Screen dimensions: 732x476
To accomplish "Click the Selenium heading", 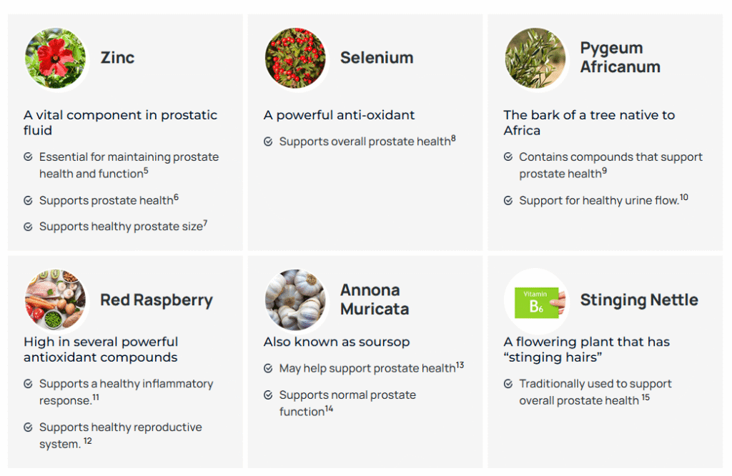I will [x=377, y=58].
